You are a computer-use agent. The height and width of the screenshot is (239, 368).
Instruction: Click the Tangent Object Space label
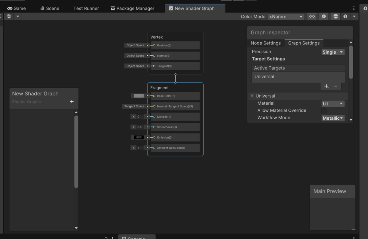coord(135,66)
